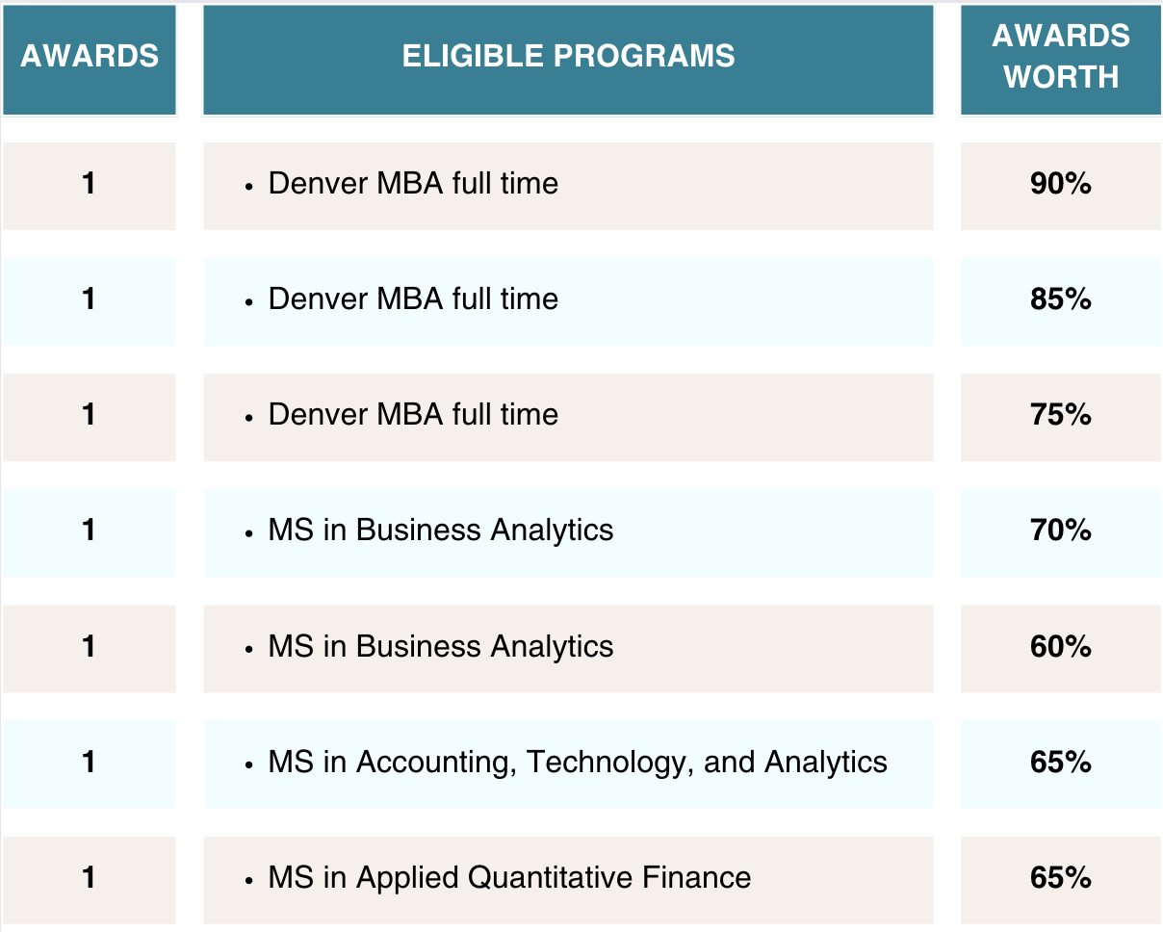The width and height of the screenshot is (1163, 932).
Task: Click MS in Accounting, Technology, and Analytics
Action: pos(578,762)
